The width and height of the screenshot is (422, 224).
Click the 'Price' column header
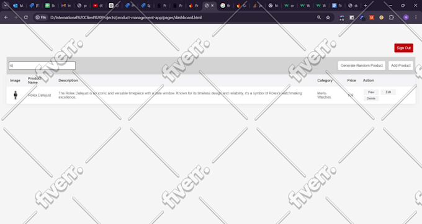coord(351,81)
